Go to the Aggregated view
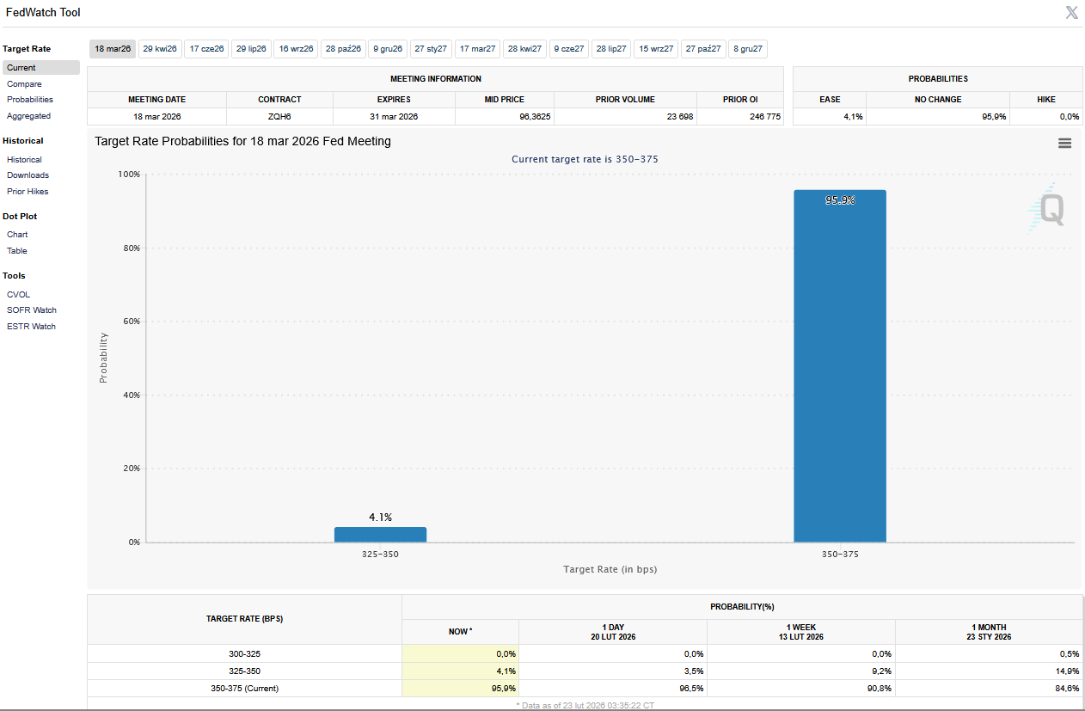The image size is (1085, 711). [x=28, y=116]
